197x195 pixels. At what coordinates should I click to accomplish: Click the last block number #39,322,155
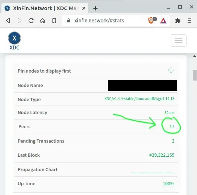pos(162,155)
